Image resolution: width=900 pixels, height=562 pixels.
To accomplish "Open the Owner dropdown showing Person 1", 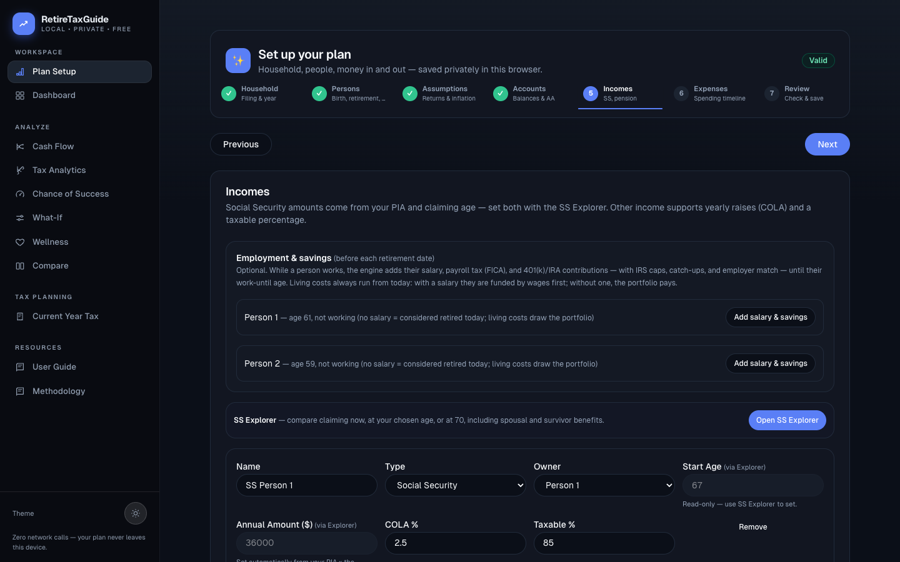I will pos(604,485).
